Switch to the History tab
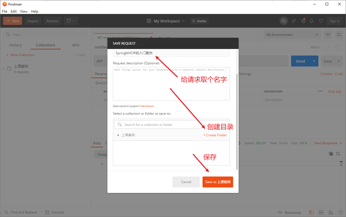The image size is (346, 217). pyautogui.click(x=15, y=45)
